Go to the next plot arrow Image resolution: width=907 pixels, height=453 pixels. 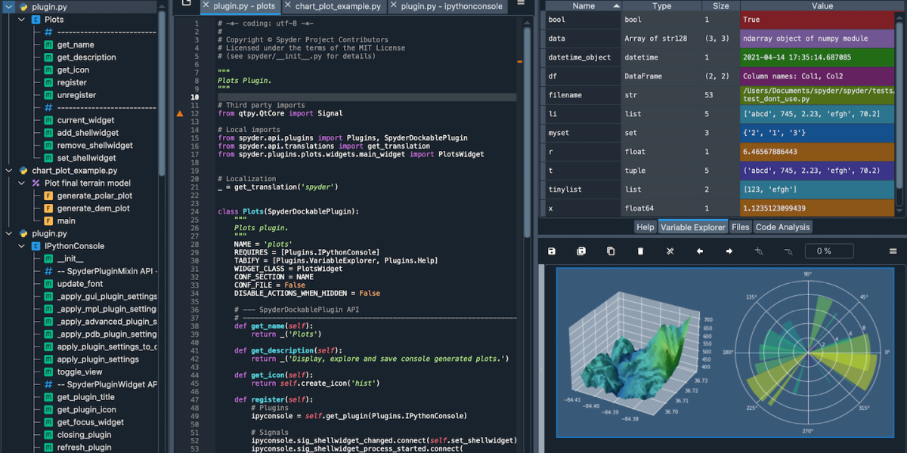[729, 251]
